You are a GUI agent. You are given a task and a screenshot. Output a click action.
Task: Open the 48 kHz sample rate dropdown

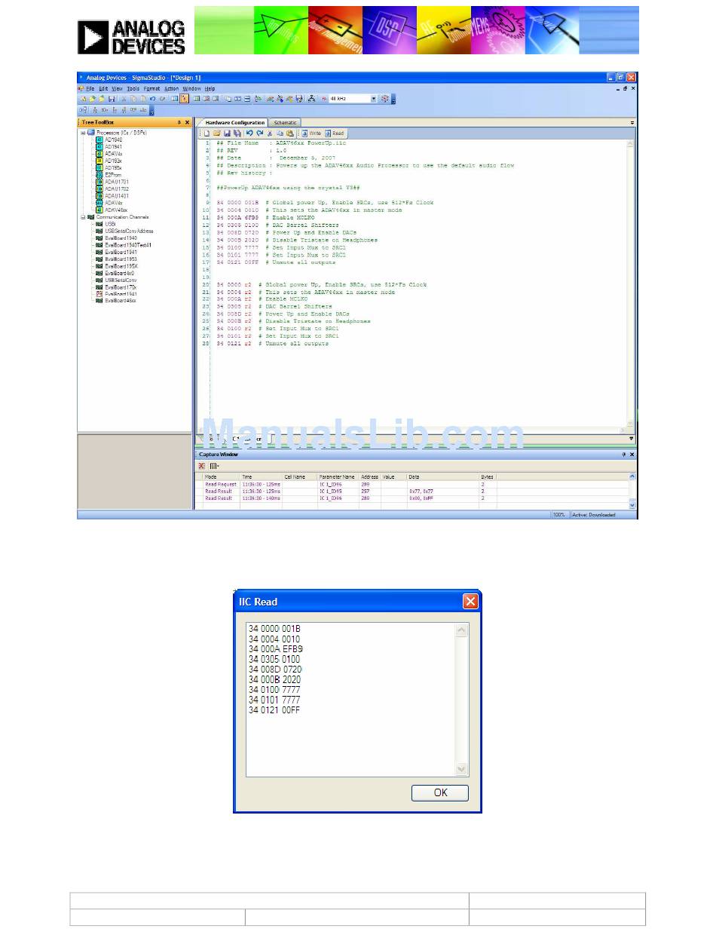(373, 99)
